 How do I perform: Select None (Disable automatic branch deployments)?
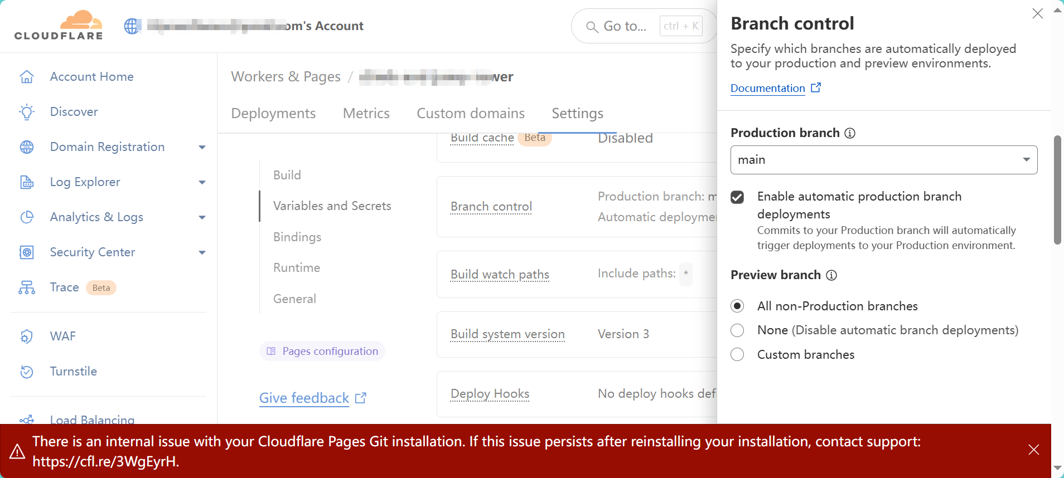[737, 330]
